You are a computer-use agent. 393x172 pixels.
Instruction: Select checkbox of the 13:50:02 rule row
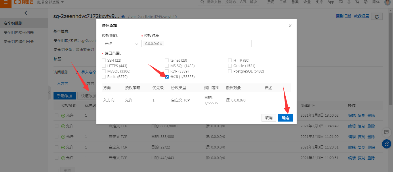[x=56, y=116]
